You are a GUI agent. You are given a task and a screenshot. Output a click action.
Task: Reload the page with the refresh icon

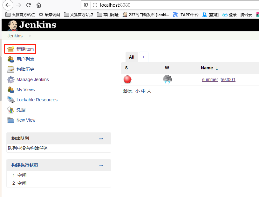(x=29, y=5)
